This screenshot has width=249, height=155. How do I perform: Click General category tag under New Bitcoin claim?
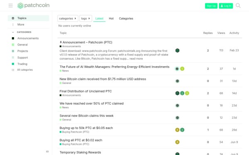click(66, 83)
